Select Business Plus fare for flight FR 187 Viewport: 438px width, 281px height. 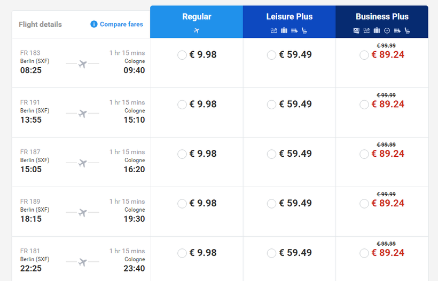(x=364, y=154)
